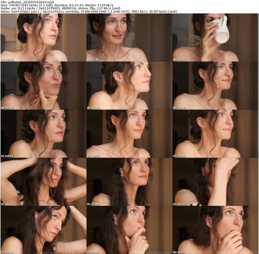Viewport: 259px width, 254px height.
Task: Click the Video h264 info line
Action: pyautogui.click(x=89, y=12)
